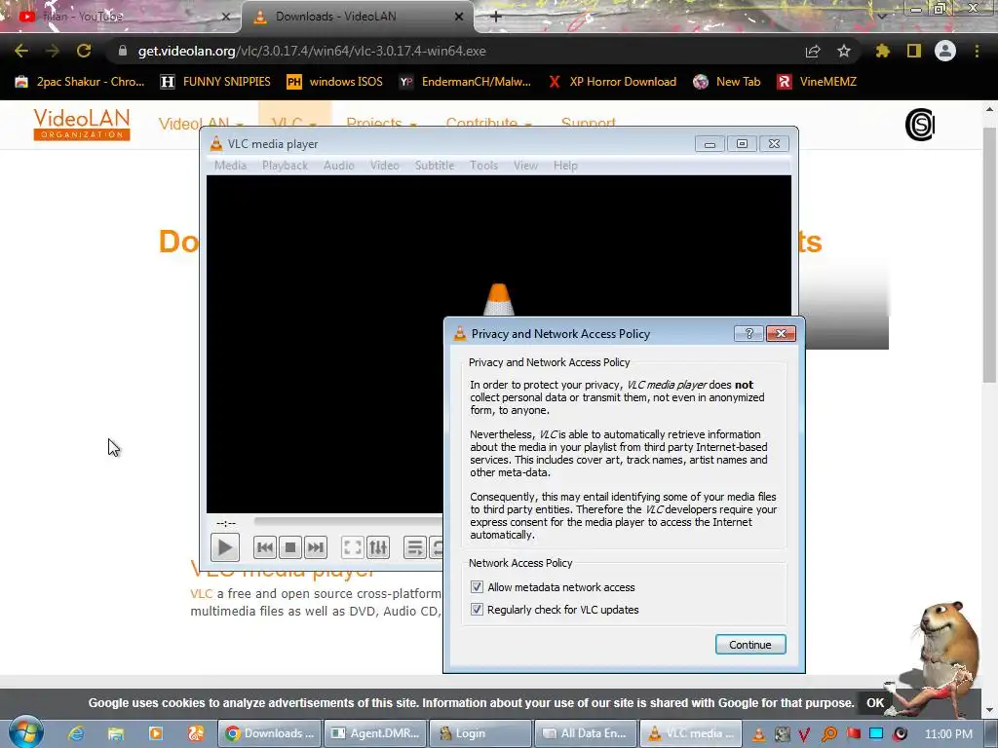The width and height of the screenshot is (998, 748).
Task: Launch Internet Explorer from taskbar
Action: (76, 733)
